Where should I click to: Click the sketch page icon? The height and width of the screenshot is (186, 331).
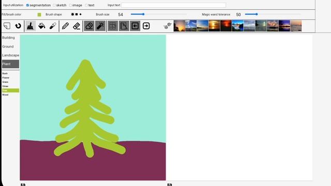click(x=124, y=26)
